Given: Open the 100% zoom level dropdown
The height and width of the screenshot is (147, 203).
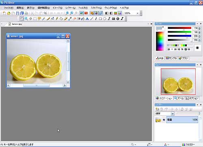Looking at the screenshot, I should (x=138, y=13).
